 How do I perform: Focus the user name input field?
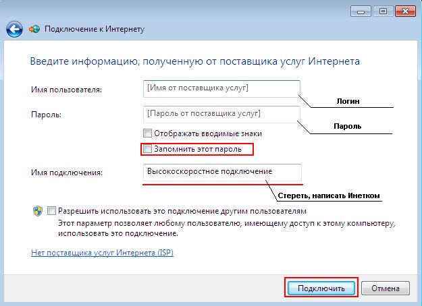click(x=221, y=89)
